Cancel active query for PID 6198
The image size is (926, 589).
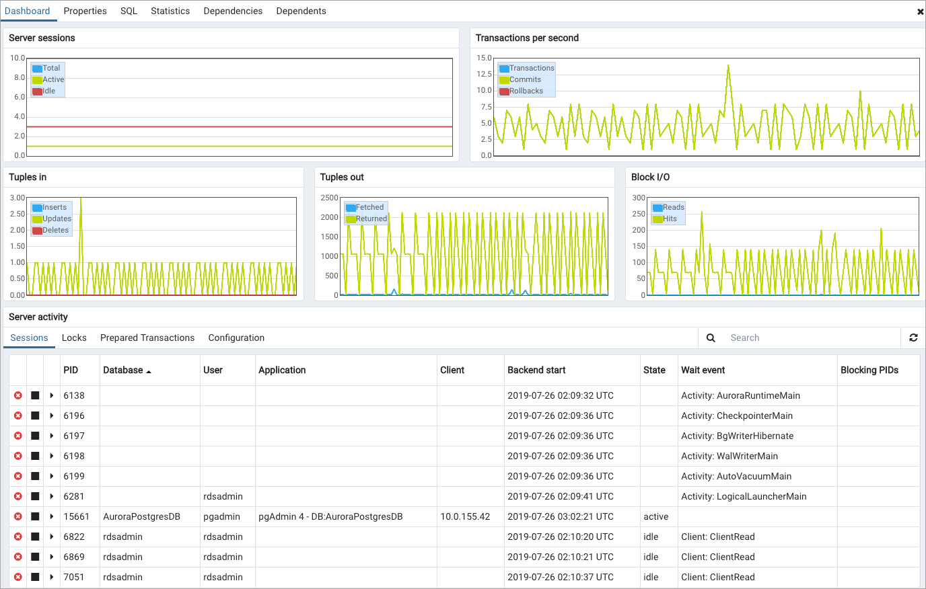35,456
